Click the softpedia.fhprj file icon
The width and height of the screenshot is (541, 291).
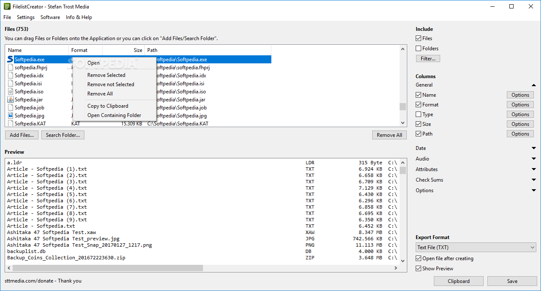click(x=11, y=68)
